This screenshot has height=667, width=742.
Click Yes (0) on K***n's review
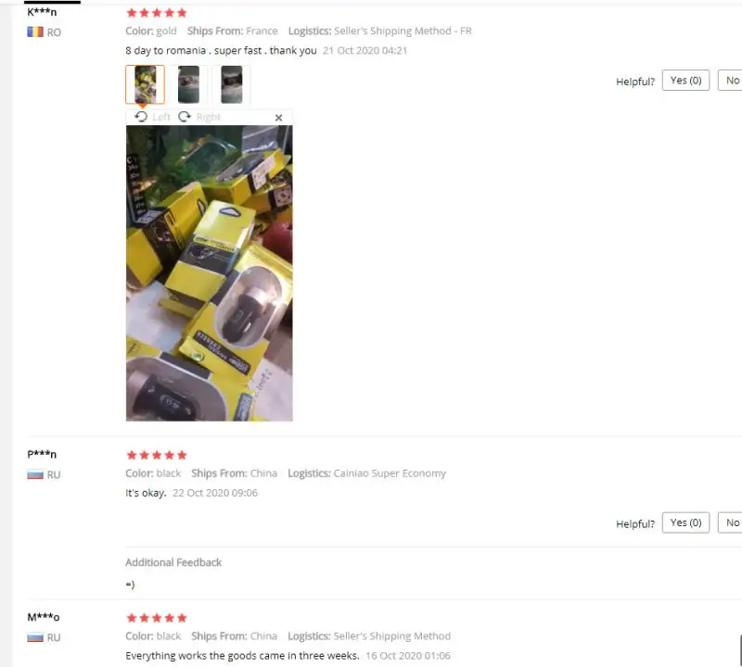[685, 81]
